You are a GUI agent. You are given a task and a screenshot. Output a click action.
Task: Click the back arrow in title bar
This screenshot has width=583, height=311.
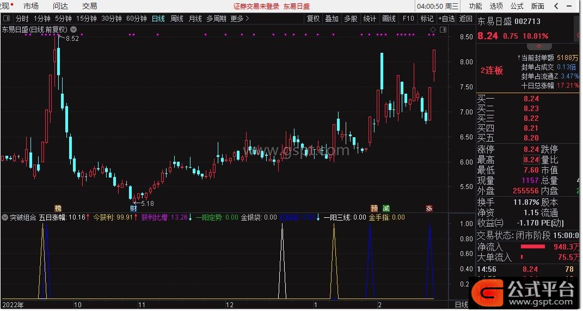click(557, 6)
